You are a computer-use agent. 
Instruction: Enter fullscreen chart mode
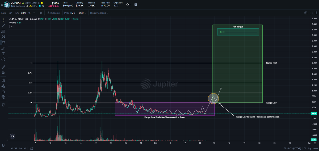pyautogui.click(x=311, y=13)
